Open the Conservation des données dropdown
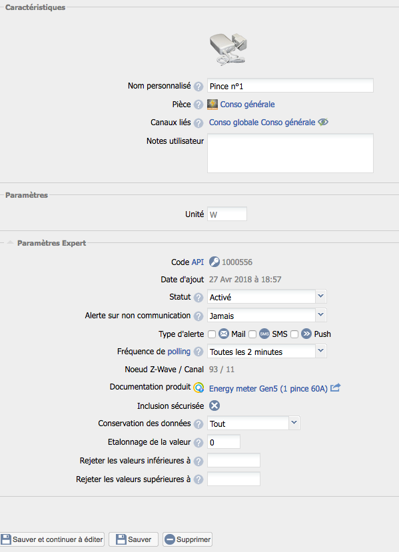399x552 pixels. coord(254,423)
